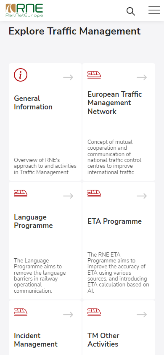The width and height of the screenshot is (164, 355).
Task: Click arrow on European Traffic Management Network card
Action: pyautogui.click(x=142, y=77)
